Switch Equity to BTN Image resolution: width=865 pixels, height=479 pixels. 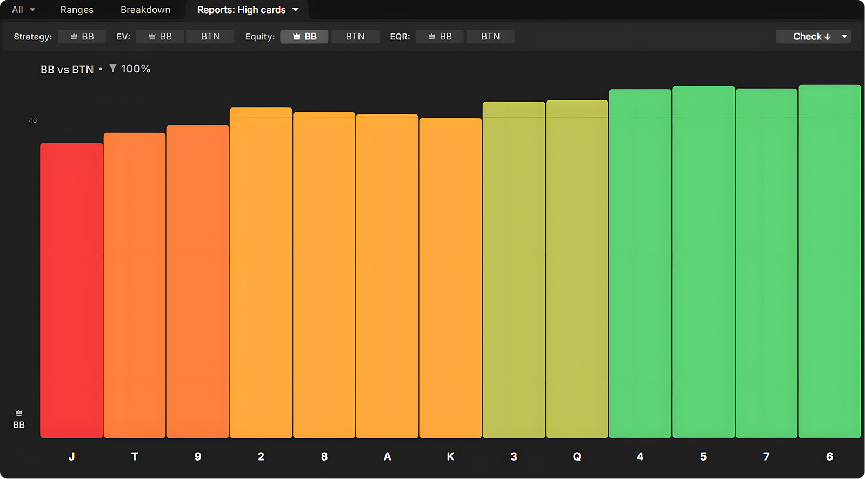355,36
